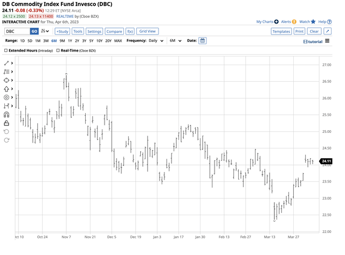Select the measure range tool icon

pyautogui.click(x=6, y=106)
